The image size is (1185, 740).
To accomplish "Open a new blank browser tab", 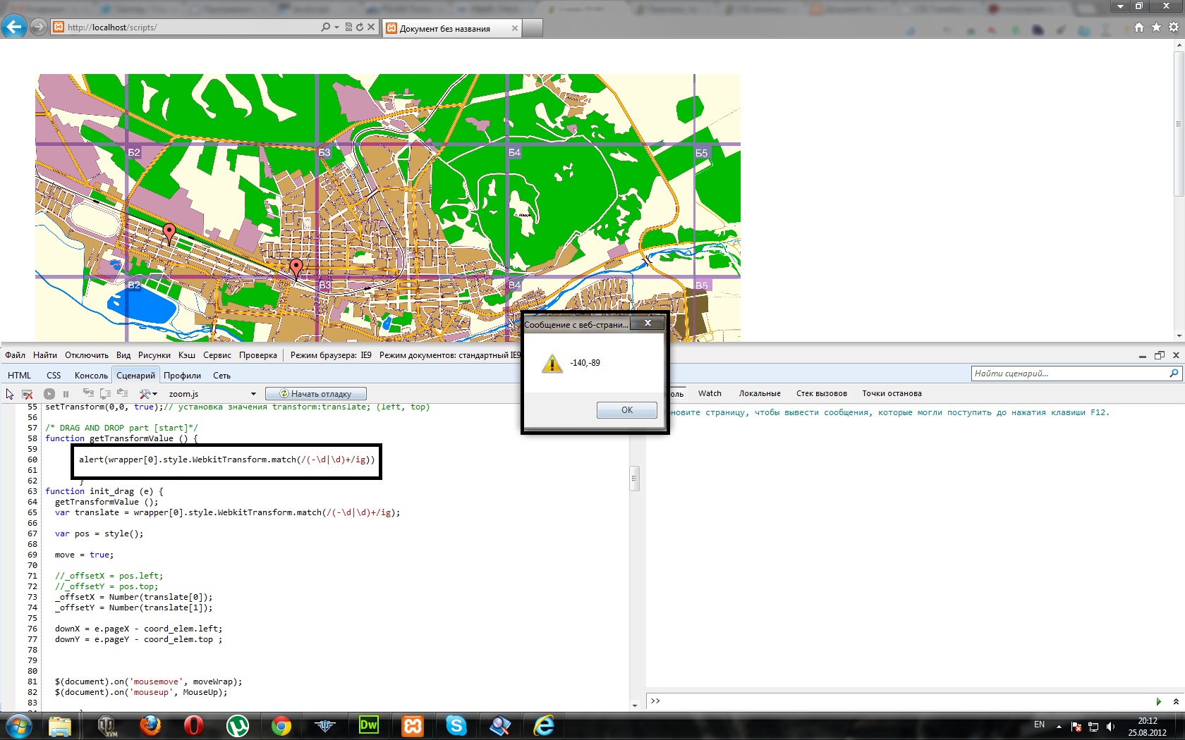I will 533,28.
